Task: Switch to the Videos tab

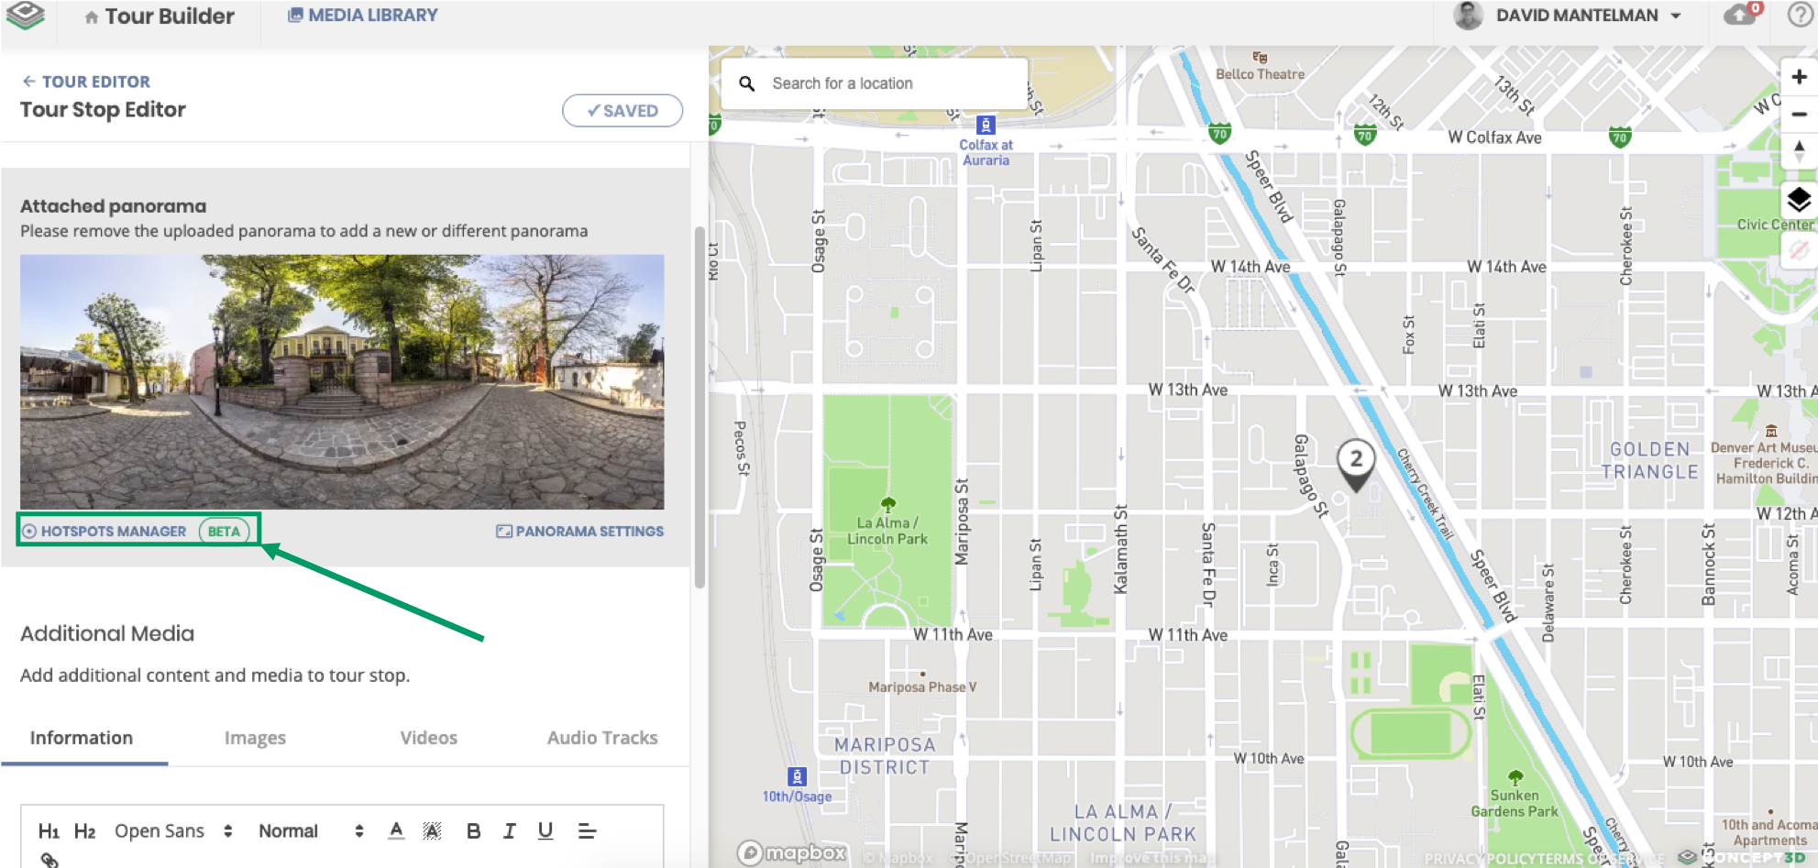Action: [428, 738]
